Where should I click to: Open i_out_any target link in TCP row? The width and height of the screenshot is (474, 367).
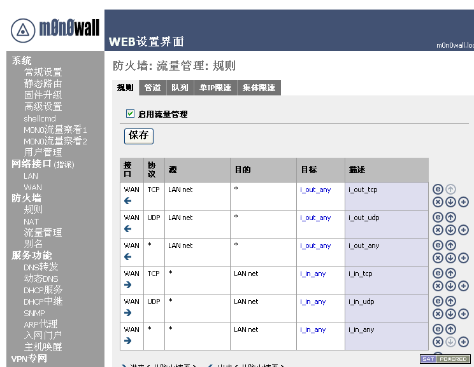click(315, 190)
